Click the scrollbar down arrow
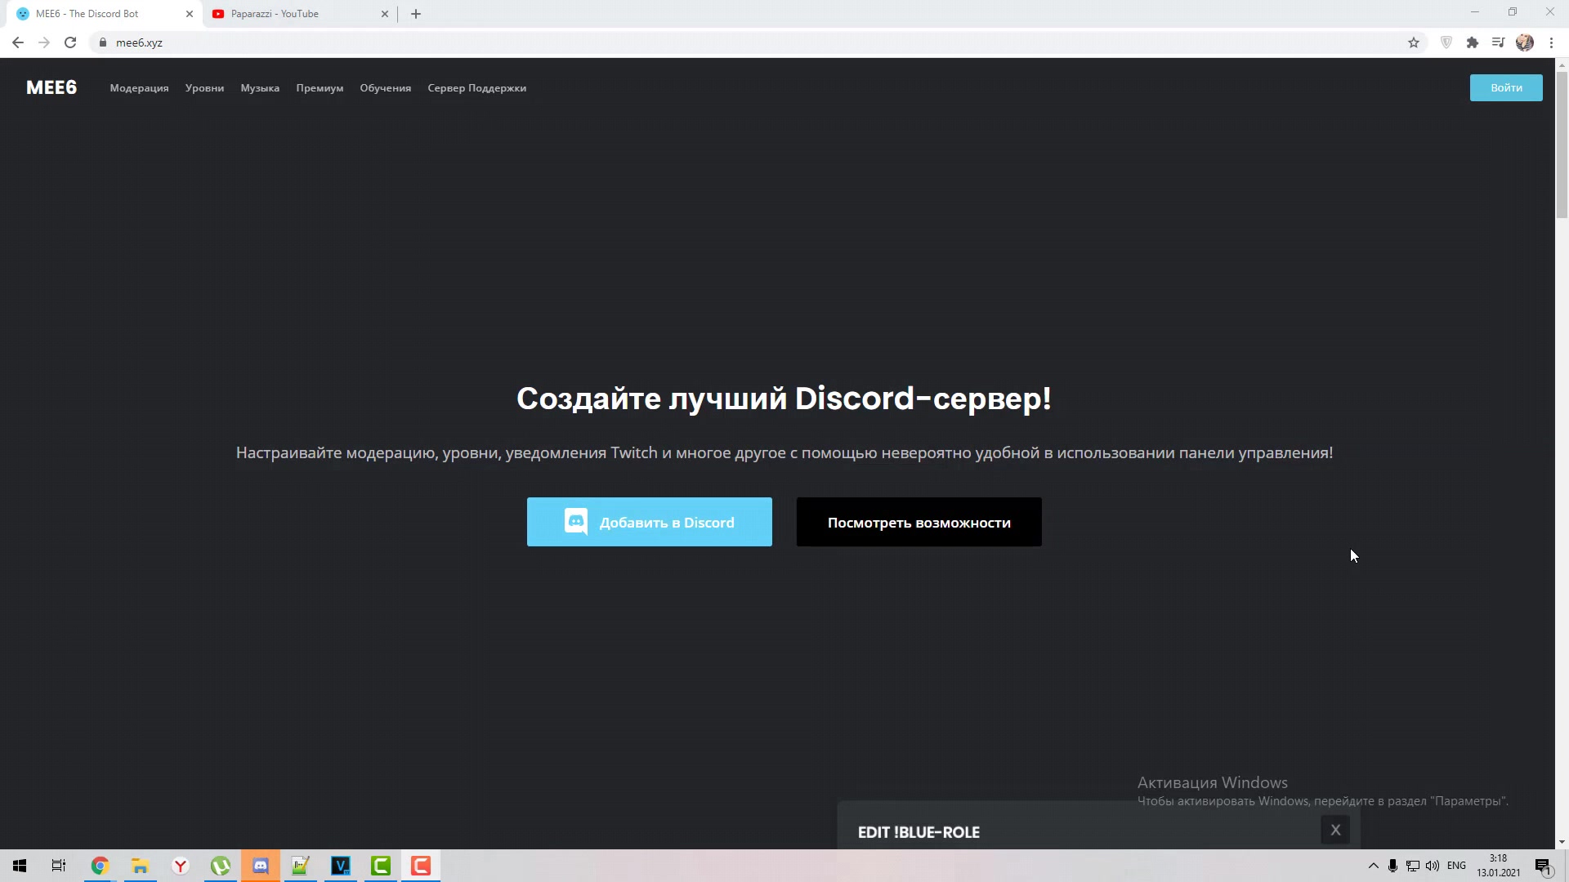Screen dimensions: 1569x882 coord(1562,842)
